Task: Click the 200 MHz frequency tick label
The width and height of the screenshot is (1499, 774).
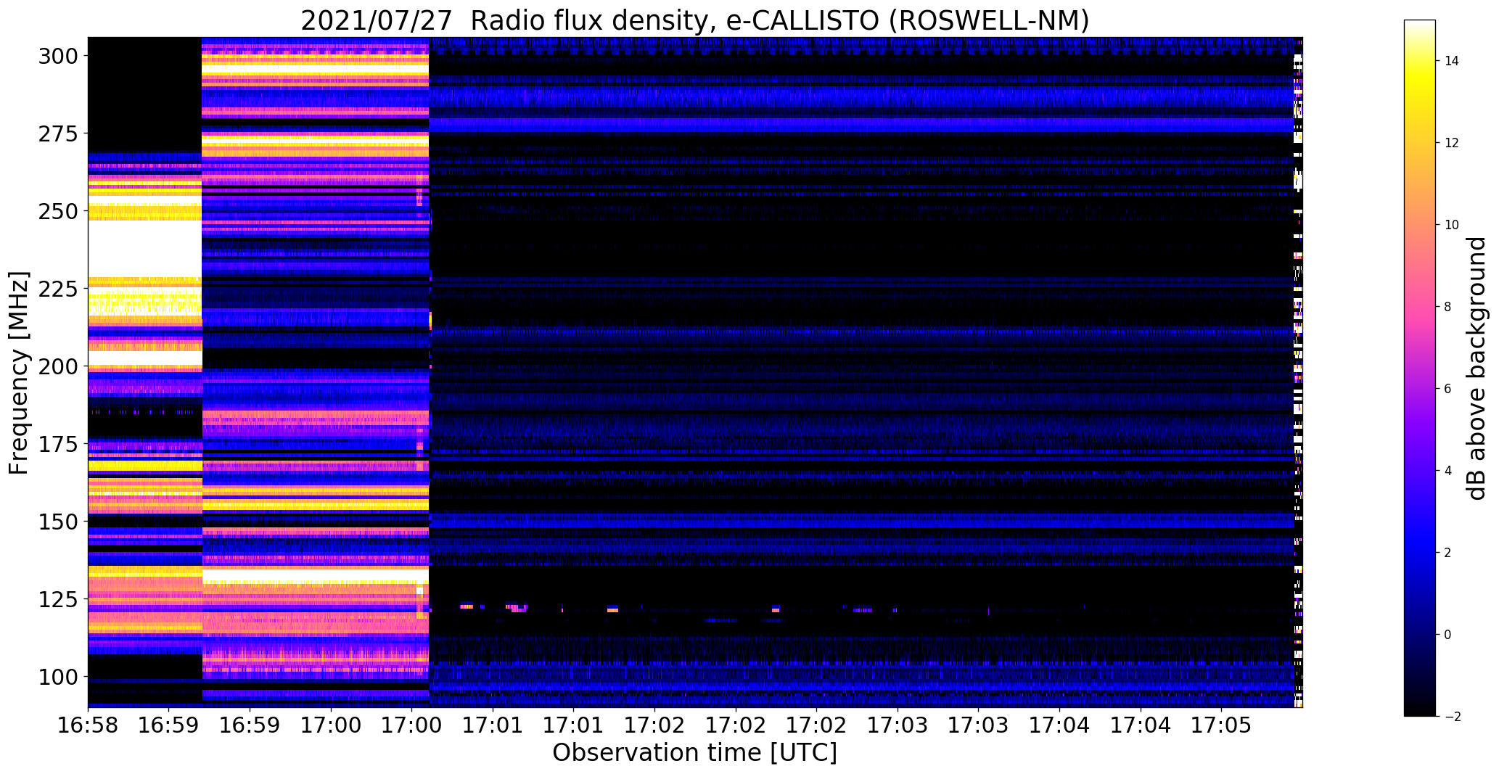Action: point(59,366)
